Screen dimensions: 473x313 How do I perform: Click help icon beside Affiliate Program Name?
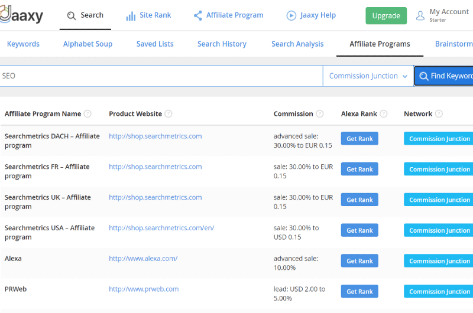(88, 114)
